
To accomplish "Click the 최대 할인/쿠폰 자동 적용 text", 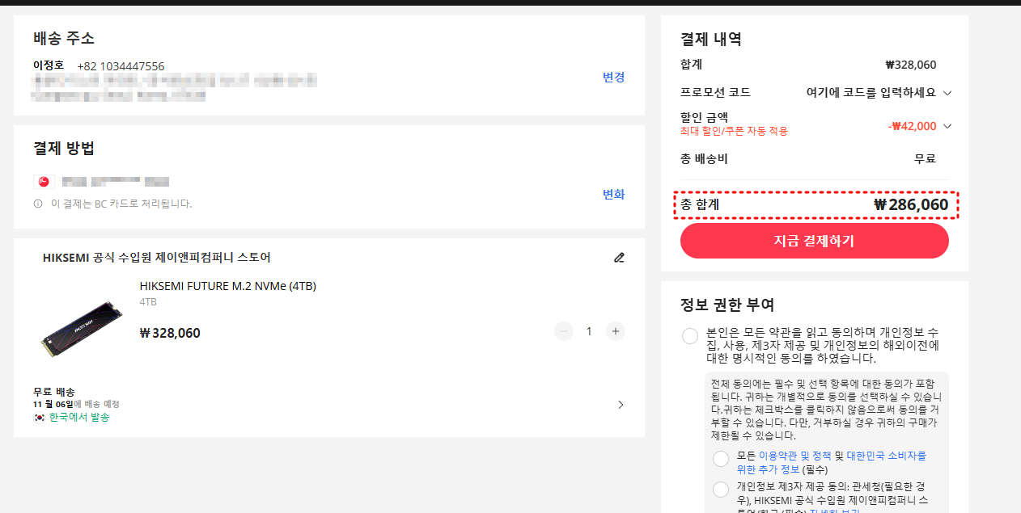I will point(734,131).
